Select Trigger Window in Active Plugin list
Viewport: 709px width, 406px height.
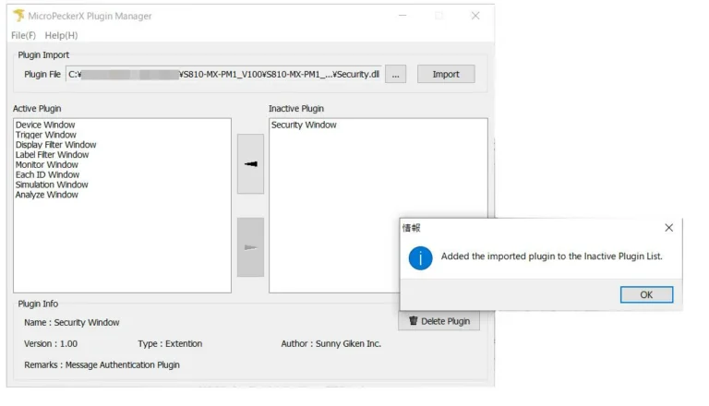(46, 135)
